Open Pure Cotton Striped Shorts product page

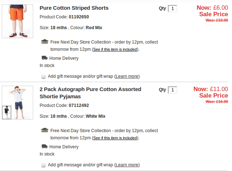[74, 8]
